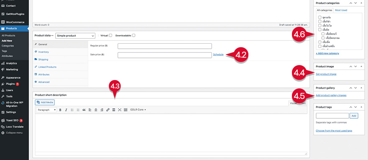This screenshot has width=368, height=160.
Task: Enable the Downloadable product checkbox
Action: click(133, 35)
